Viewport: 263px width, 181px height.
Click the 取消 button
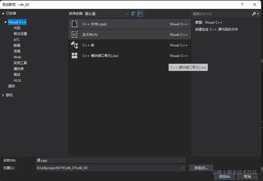tap(247, 177)
